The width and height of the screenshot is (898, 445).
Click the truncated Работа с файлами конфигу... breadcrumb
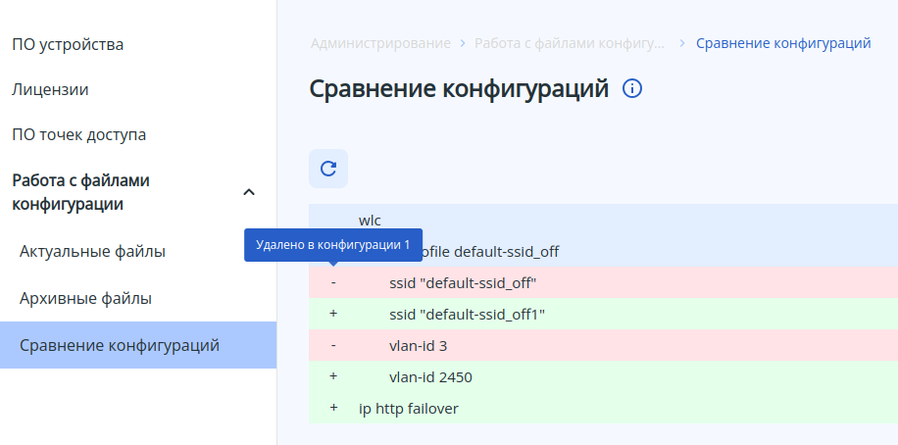[x=569, y=43]
